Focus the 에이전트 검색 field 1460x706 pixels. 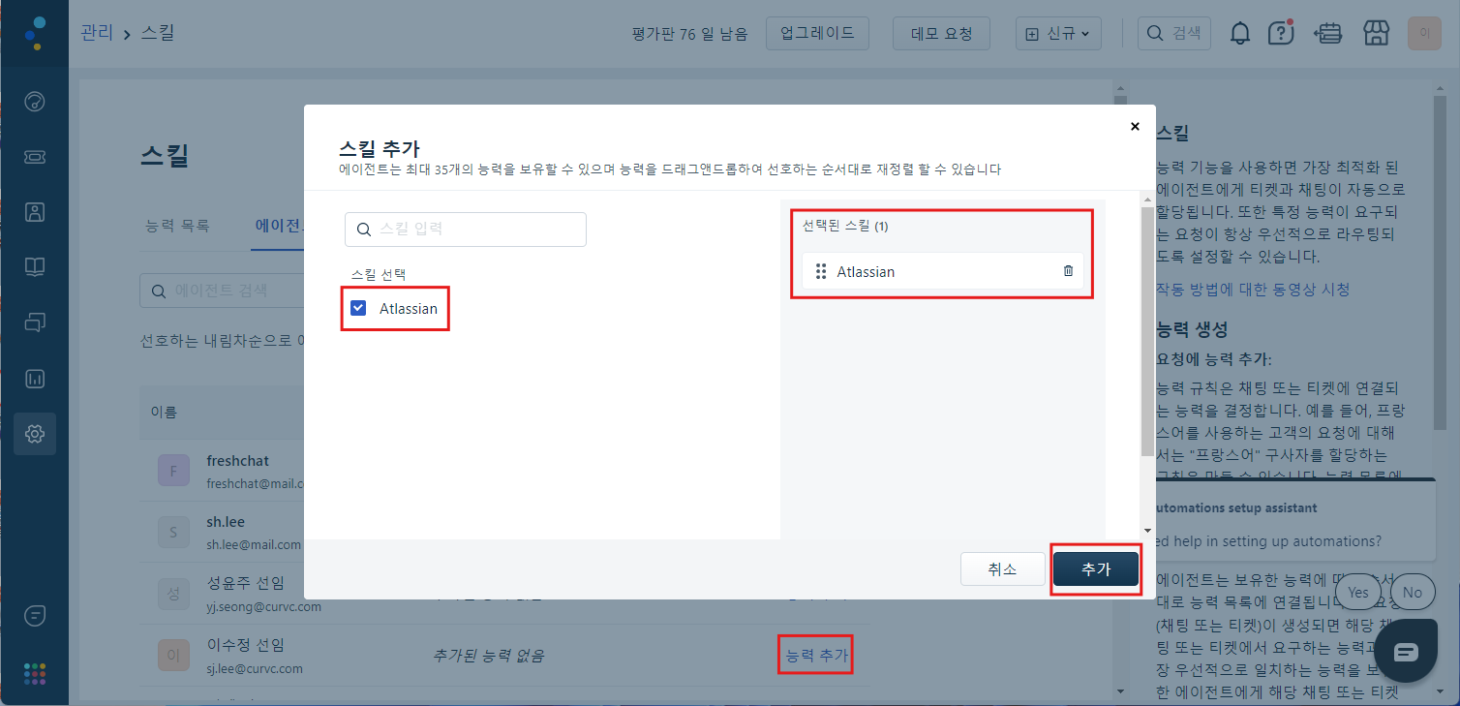pos(224,290)
